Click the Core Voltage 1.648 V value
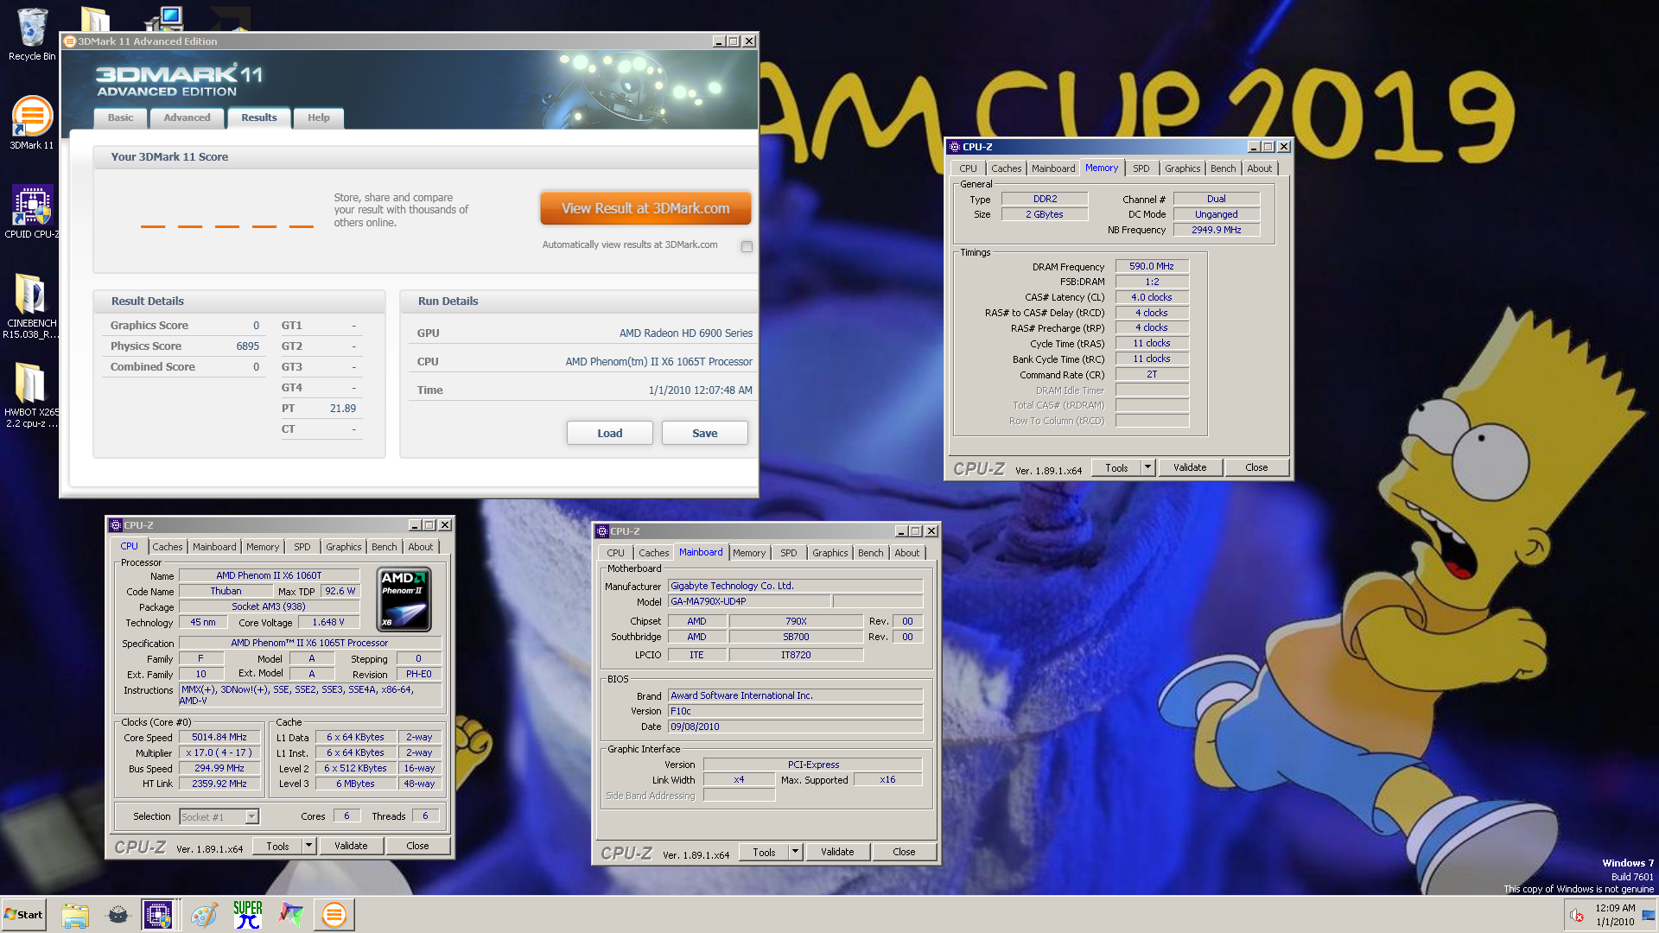 328,622
